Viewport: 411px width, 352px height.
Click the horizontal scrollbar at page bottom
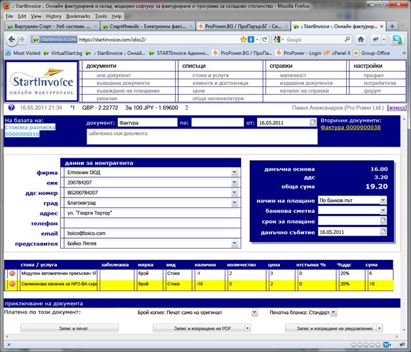(x=202, y=336)
